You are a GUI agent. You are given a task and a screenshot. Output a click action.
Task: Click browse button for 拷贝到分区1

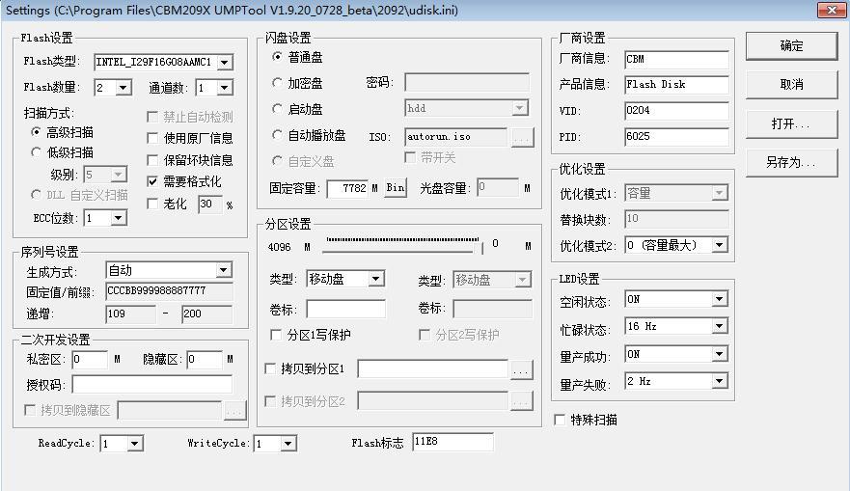coord(521,369)
